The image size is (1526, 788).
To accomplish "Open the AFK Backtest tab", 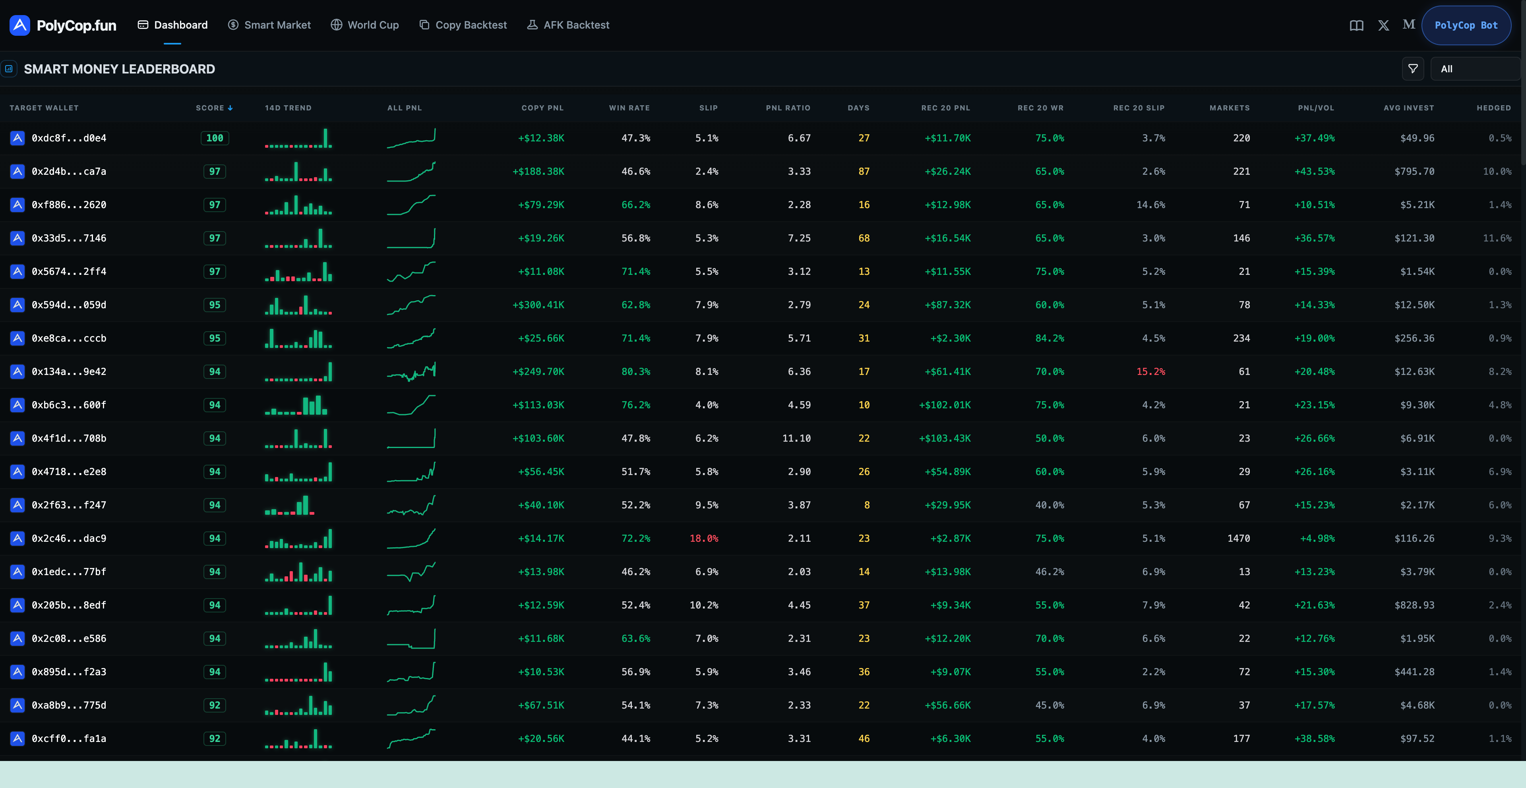I will [x=568, y=25].
